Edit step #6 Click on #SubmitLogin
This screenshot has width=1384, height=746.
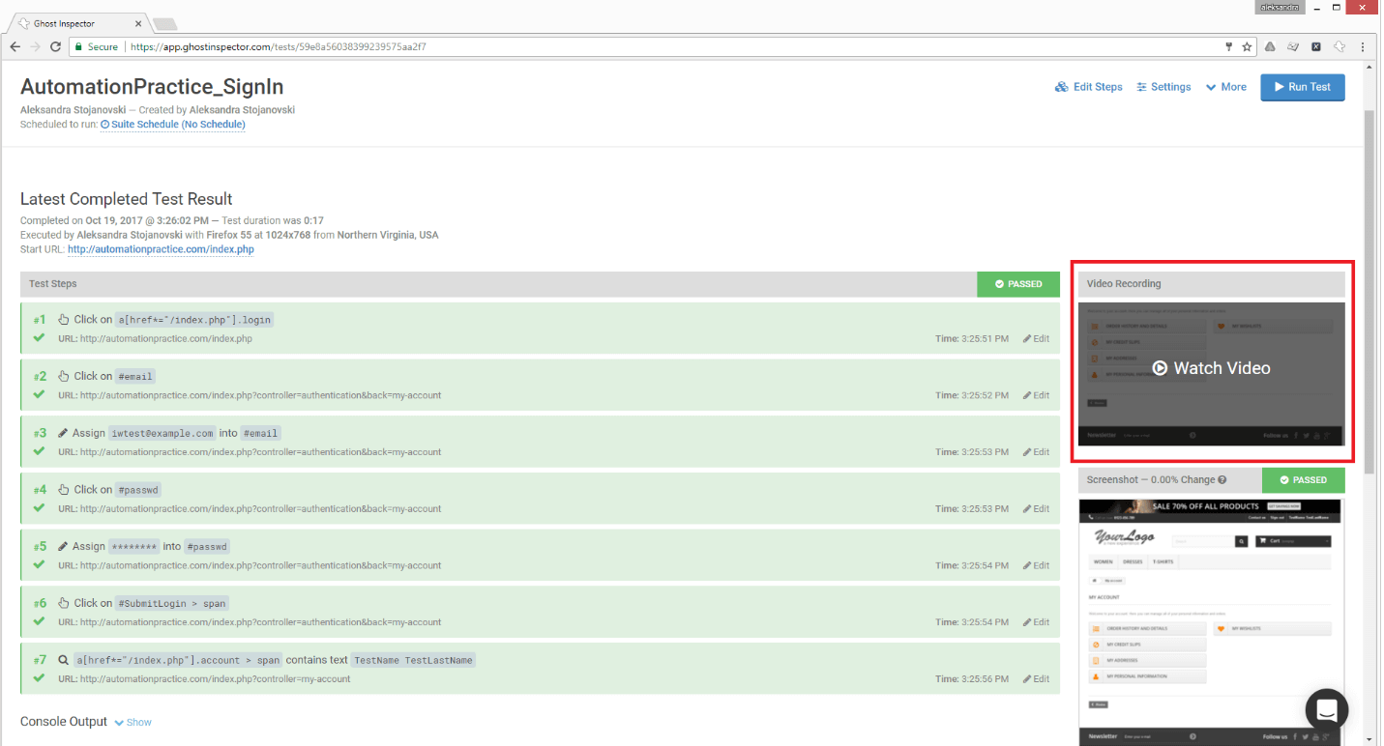1036,622
